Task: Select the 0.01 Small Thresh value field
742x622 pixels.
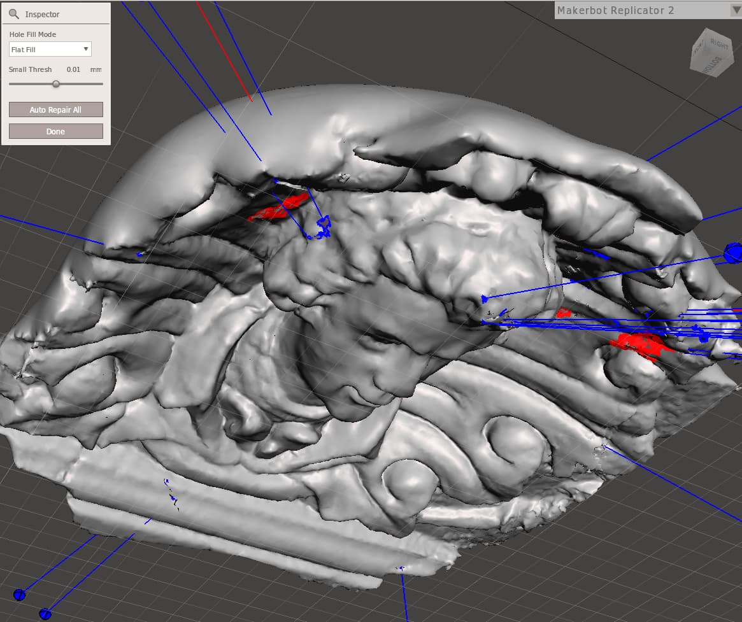Action: [x=73, y=69]
